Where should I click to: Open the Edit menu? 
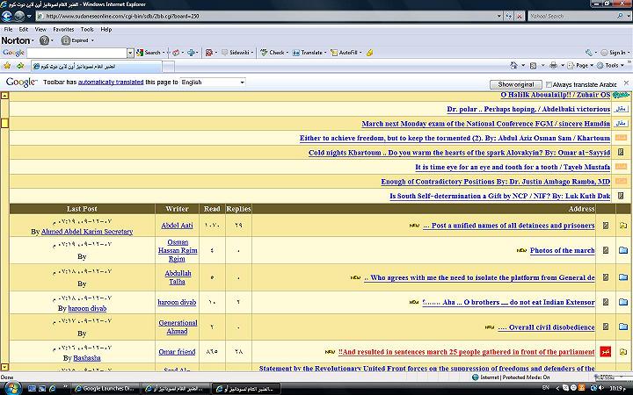pos(24,30)
